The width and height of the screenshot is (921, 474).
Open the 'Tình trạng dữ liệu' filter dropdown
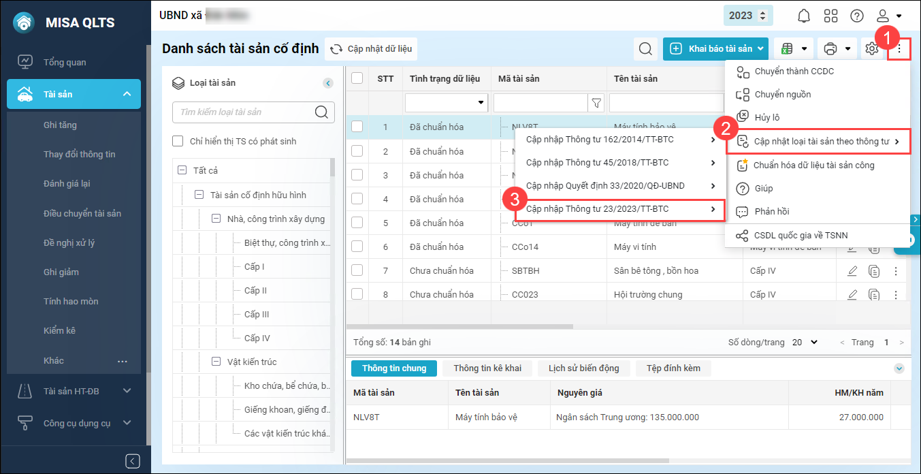click(x=447, y=103)
